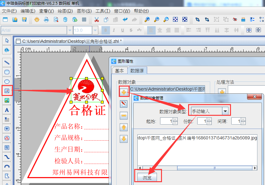This screenshot has height=185, width=265.
Task: Toggle bold text formatting
Action: [106, 30]
